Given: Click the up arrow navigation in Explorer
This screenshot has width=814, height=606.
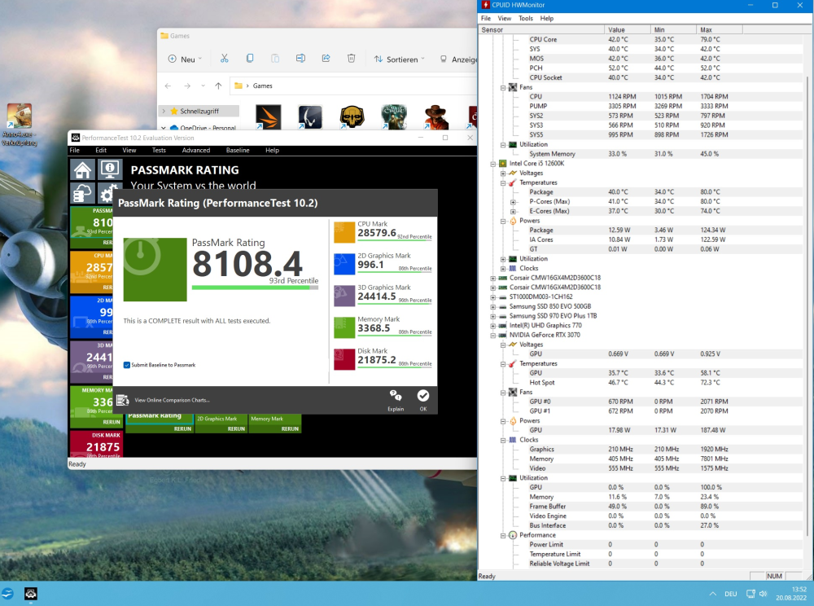Looking at the screenshot, I should coord(218,86).
